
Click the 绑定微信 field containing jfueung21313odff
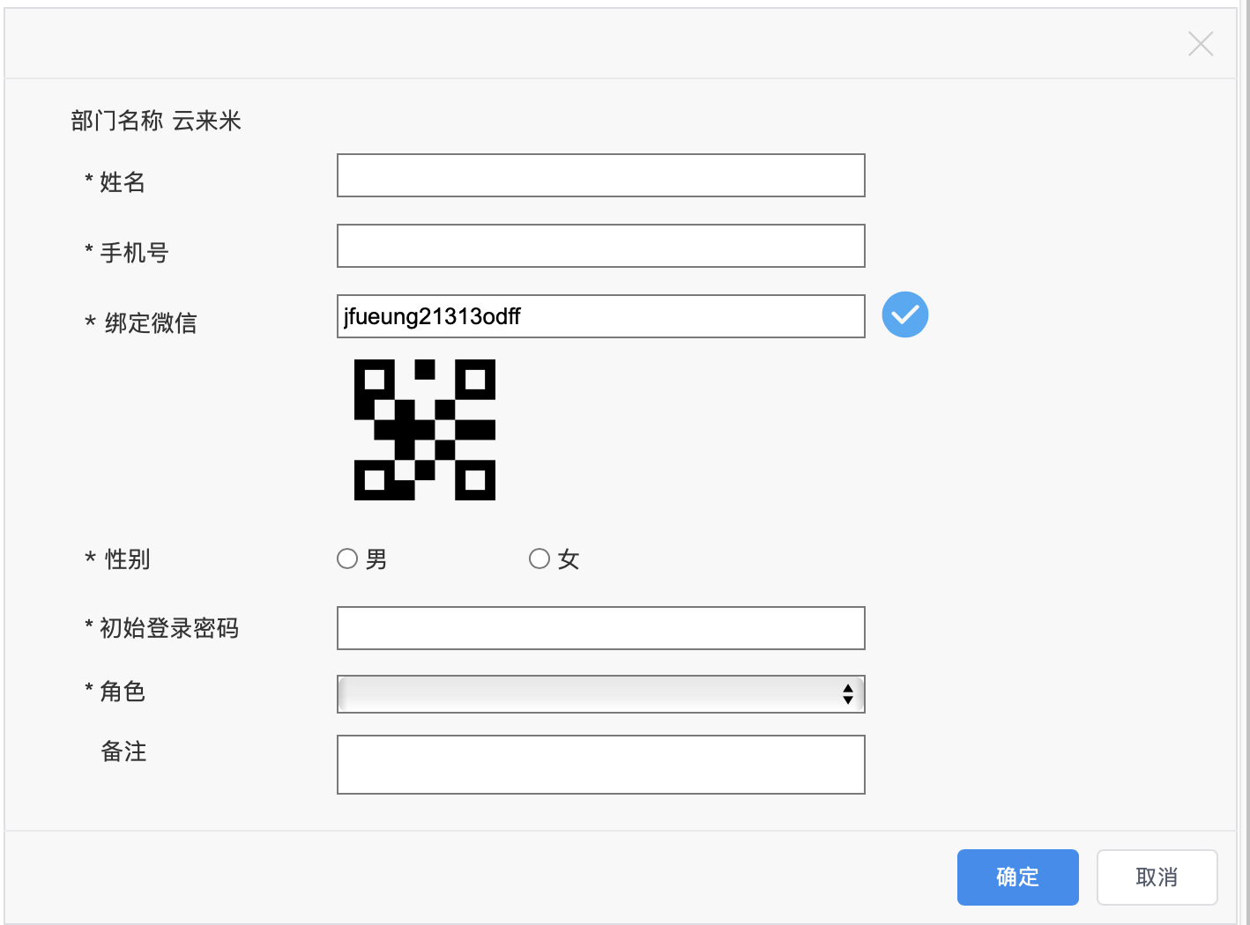pyautogui.click(x=601, y=316)
